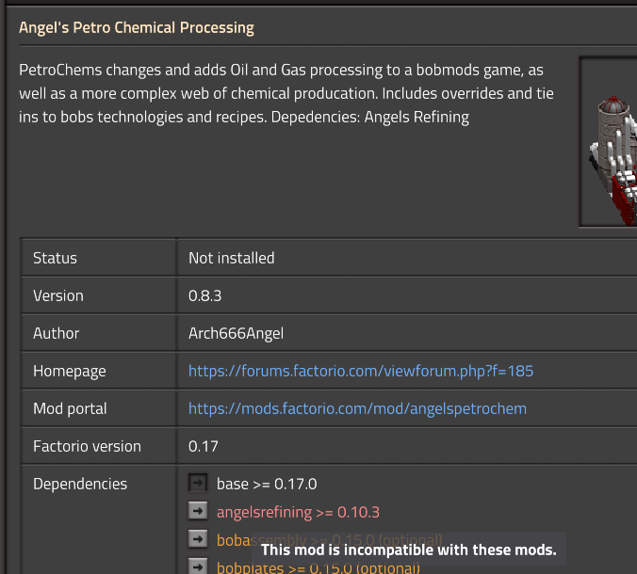
Task: Click the author name Arch666Angel
Action: (x=236, y=333)
